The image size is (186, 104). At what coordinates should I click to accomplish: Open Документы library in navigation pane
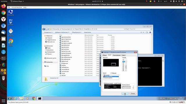pyautogui.click(x=50, y=50)
